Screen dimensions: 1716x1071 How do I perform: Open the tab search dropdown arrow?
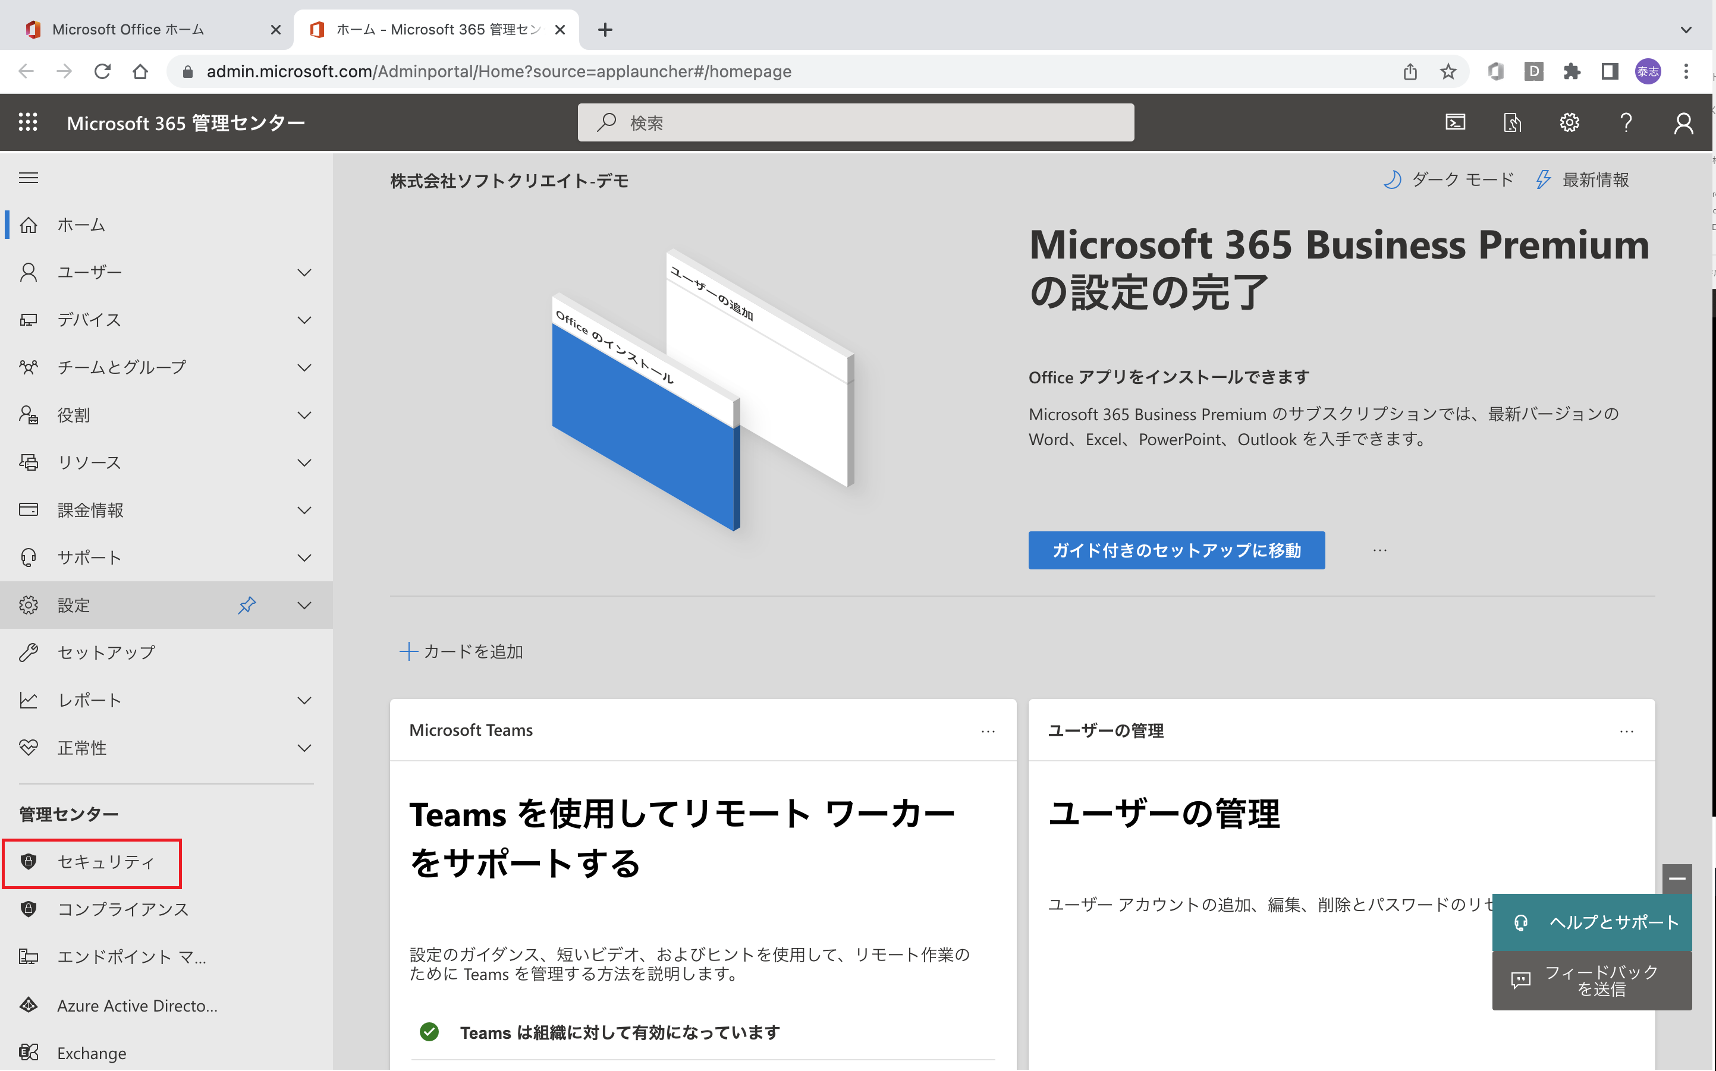[1686, 30]
